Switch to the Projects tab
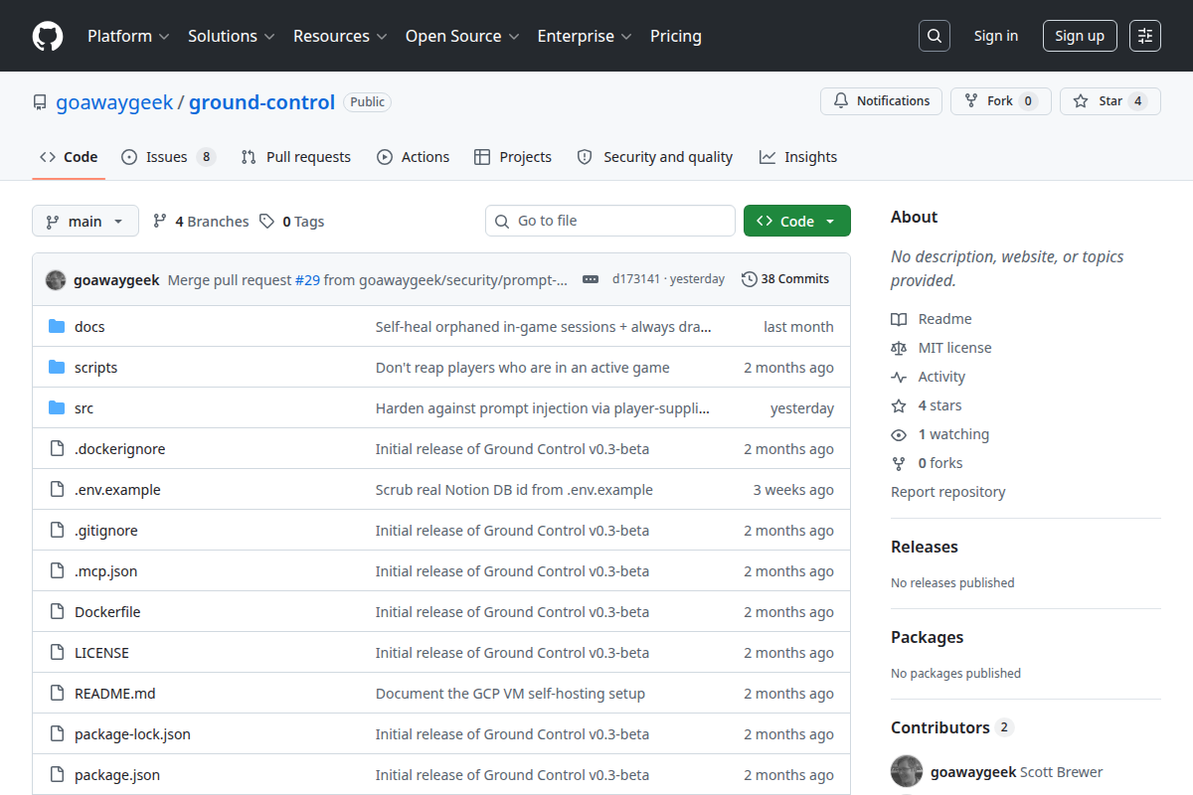 (513, 157)
